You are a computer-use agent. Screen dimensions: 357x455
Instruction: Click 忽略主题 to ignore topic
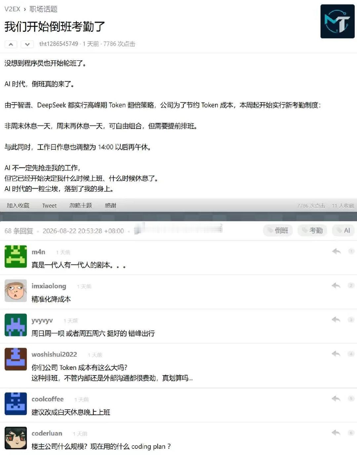click(81, 206)
